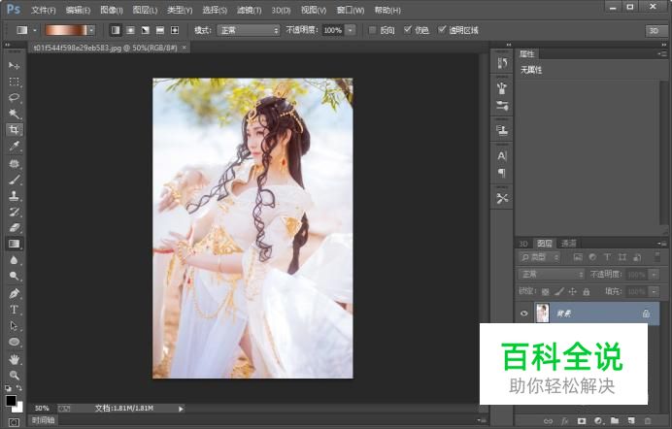The height and width of the screenshot is (429, 672).
Task: Select the Horizontal Type tool
Action: (15, 310)
